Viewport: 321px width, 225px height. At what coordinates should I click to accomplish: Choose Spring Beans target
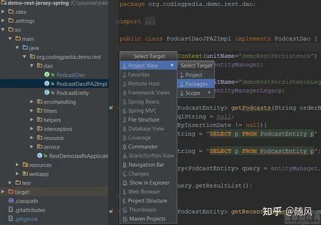tap(148, 102)
